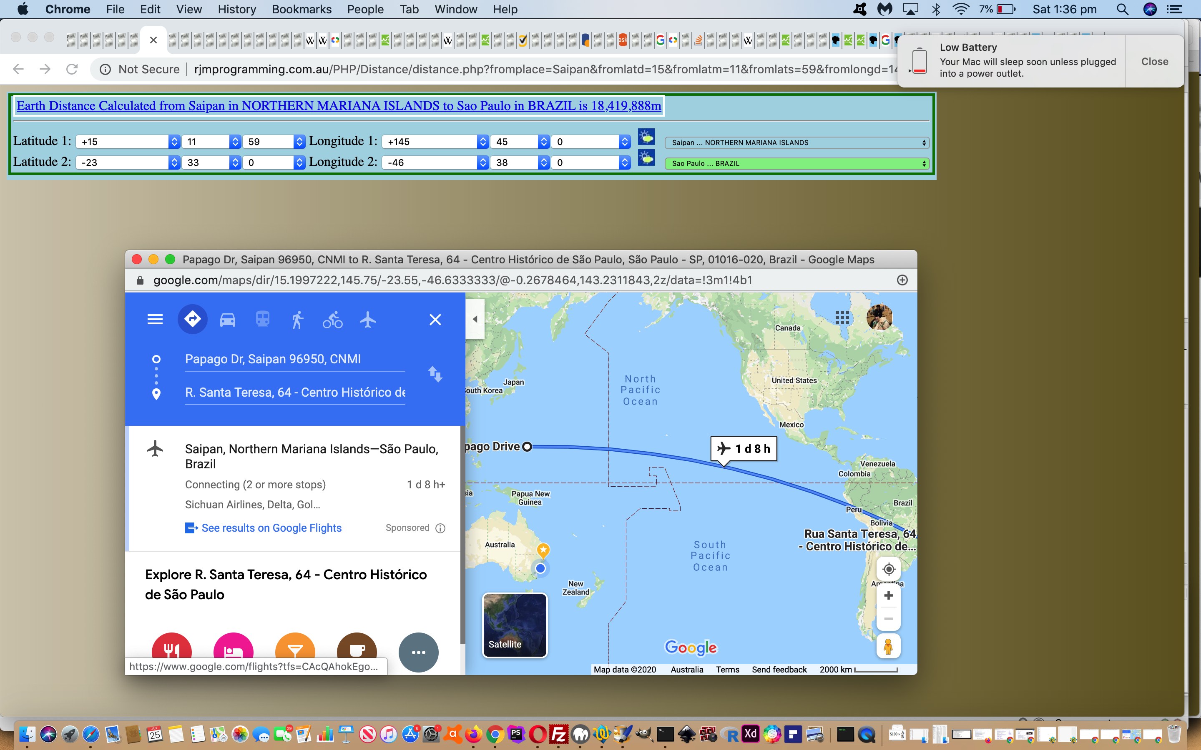Zoom out on the map
The image size is (1201, 750).
click(x=889, y=619)
